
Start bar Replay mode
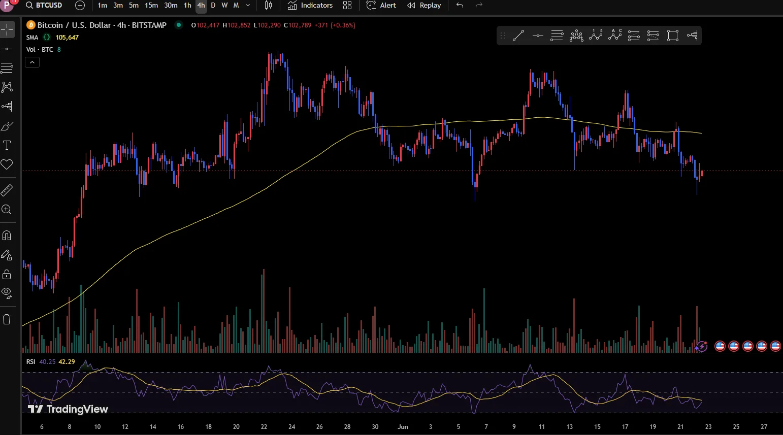coord(424,6)
